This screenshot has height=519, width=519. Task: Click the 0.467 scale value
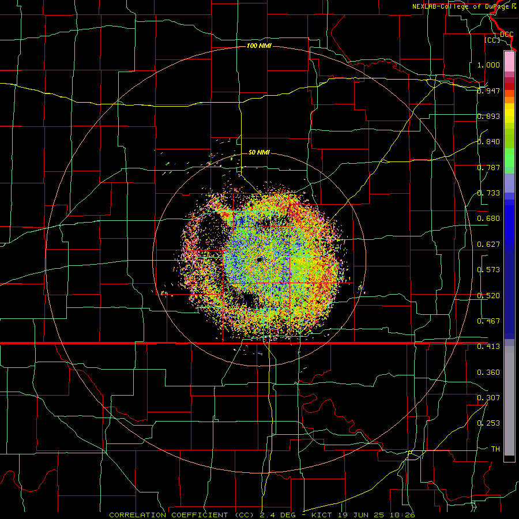[488, 321]
